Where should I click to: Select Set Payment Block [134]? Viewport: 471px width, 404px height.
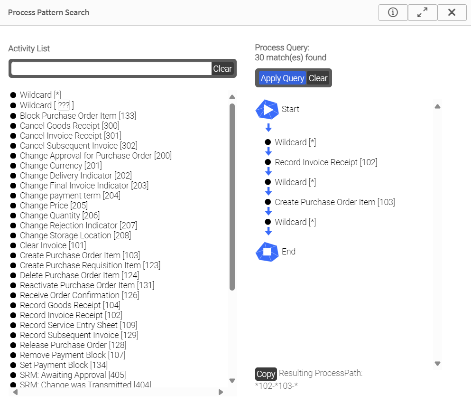tap(64, 365)
